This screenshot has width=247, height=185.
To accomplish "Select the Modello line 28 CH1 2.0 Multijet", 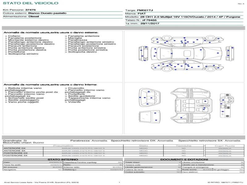I will (190, 17).
